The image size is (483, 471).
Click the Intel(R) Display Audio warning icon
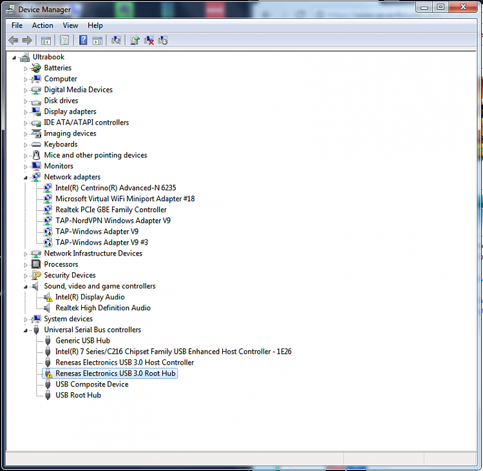tap(48, 297)
